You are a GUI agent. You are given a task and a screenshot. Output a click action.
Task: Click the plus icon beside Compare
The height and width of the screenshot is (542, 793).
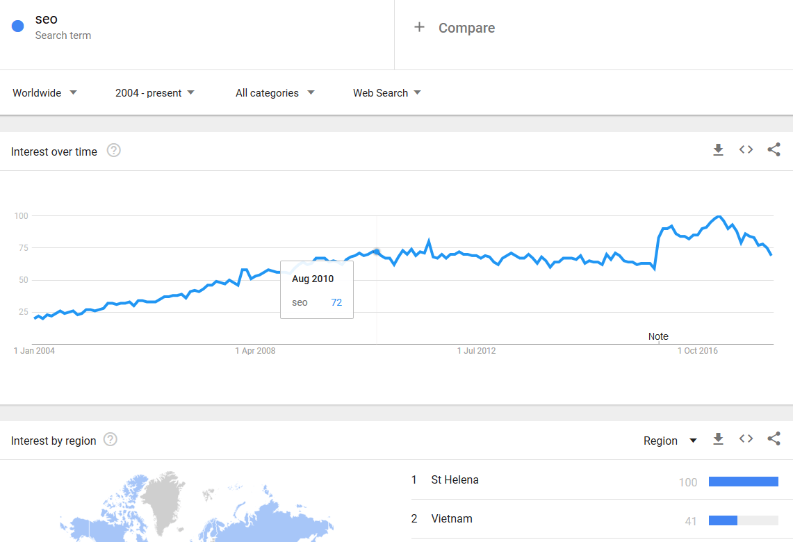tap(419, 27)
